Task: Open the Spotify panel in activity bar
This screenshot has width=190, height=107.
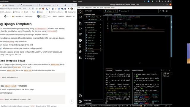Action: coord(80,40)
